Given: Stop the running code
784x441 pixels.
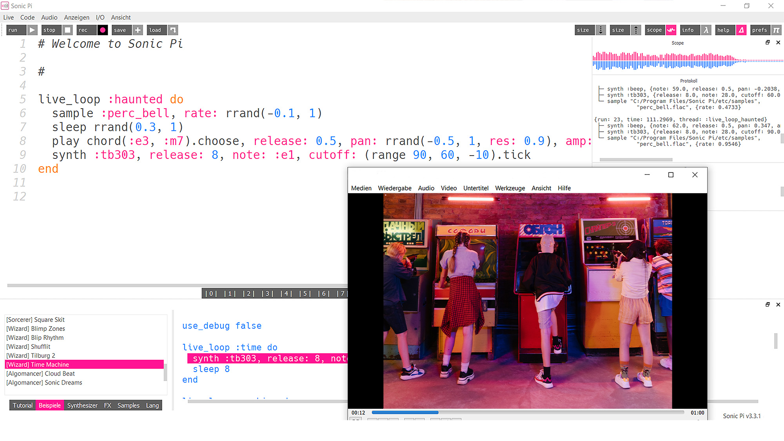Looking at the screenshot, I should [x=50, y=30].
